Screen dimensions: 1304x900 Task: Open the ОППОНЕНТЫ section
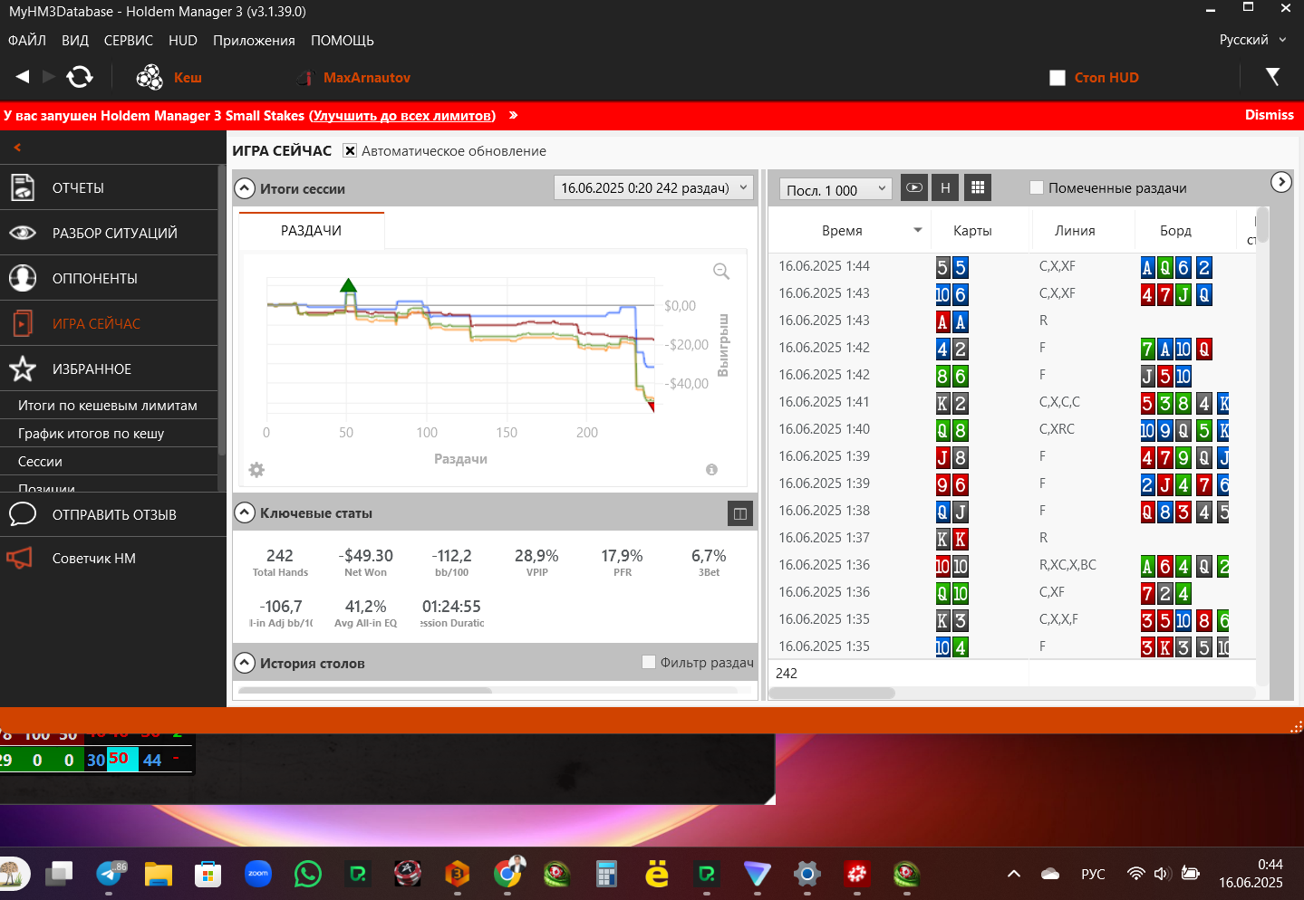pyautogui.click(x=109, y=278)
